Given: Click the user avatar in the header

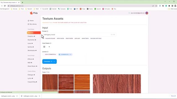Looking at the screenshot, I should click(147, 13).
